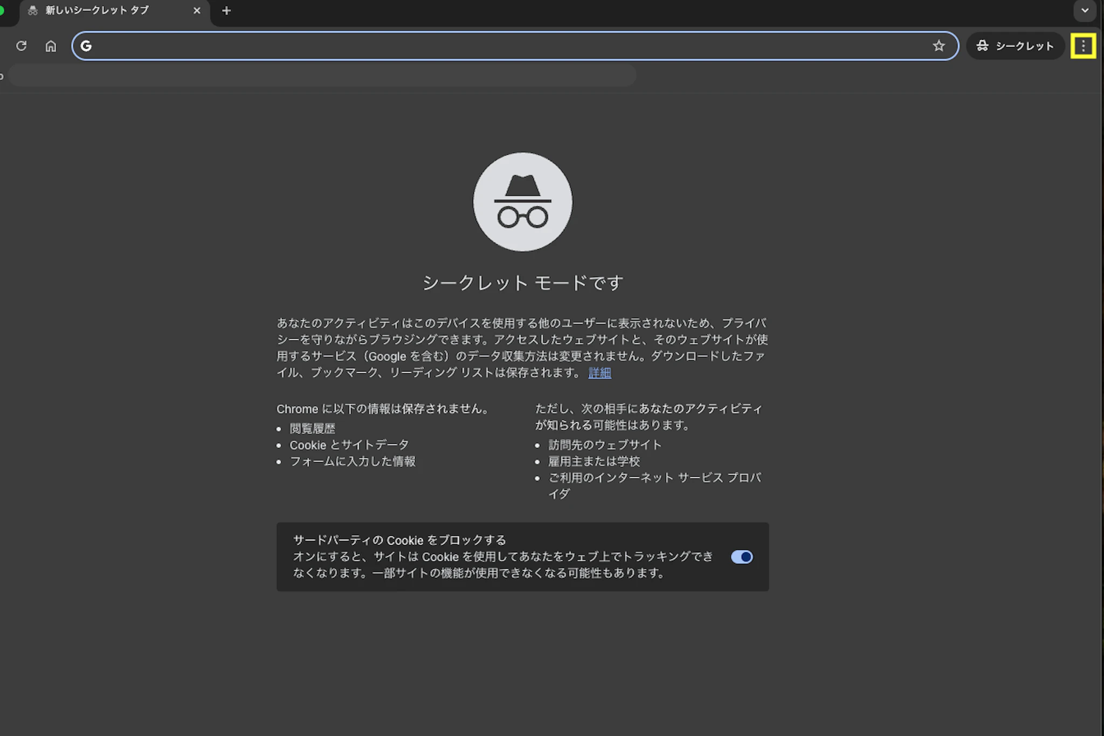Click the サードパーティの Cookie をブロックする card title
This screenshot has height=736, width=1104.
(399, 540)
